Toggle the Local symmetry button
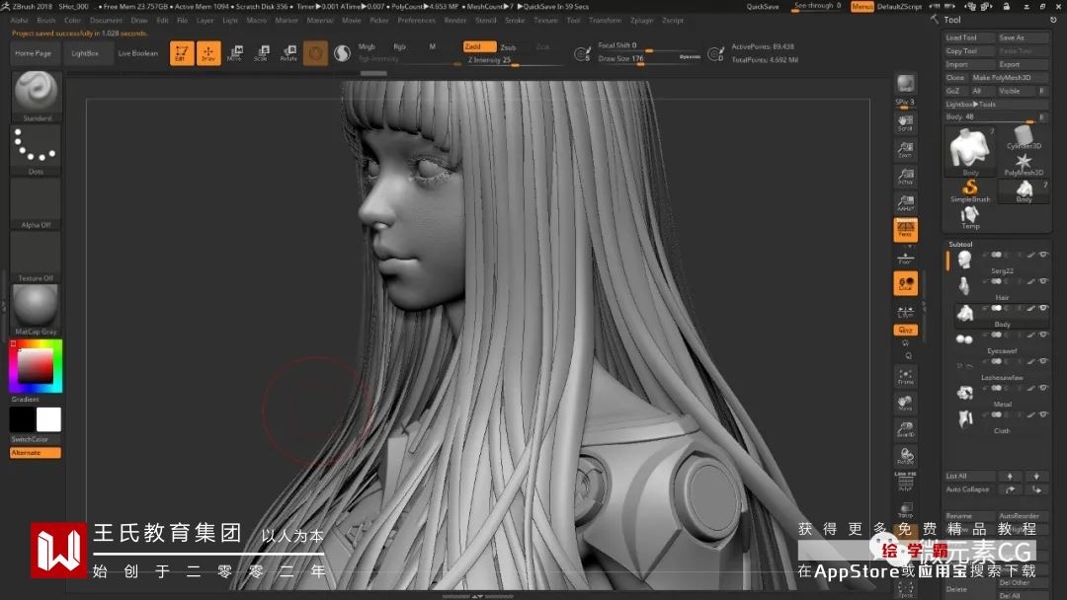Viewport: 1067px width, 600px height. (x=906, y=283)
